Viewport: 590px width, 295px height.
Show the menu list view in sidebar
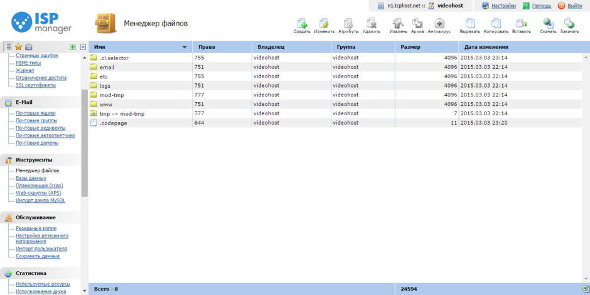(8, 47)
